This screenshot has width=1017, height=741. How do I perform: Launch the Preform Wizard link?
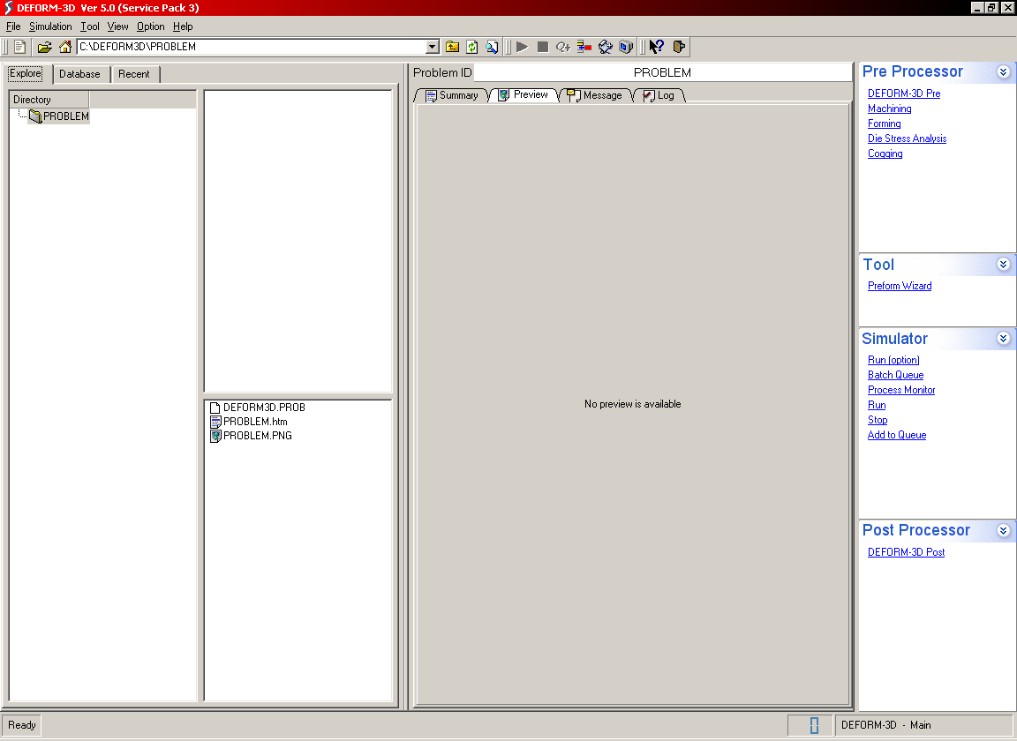[899, 286]
